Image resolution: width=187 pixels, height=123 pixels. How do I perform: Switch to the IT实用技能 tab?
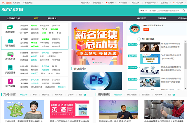(x=132, y=95)
